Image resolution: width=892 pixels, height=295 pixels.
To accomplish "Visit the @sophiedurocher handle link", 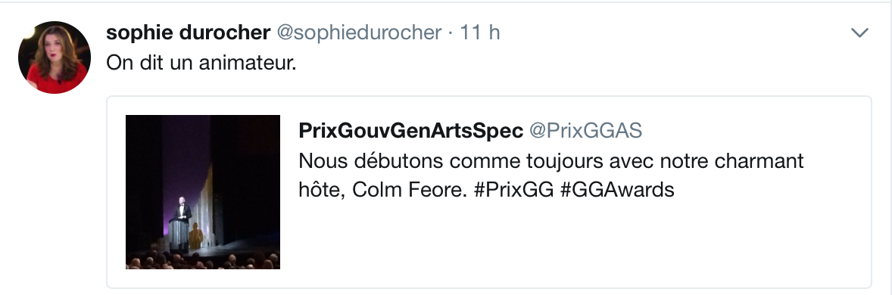I will coord(359,33).
